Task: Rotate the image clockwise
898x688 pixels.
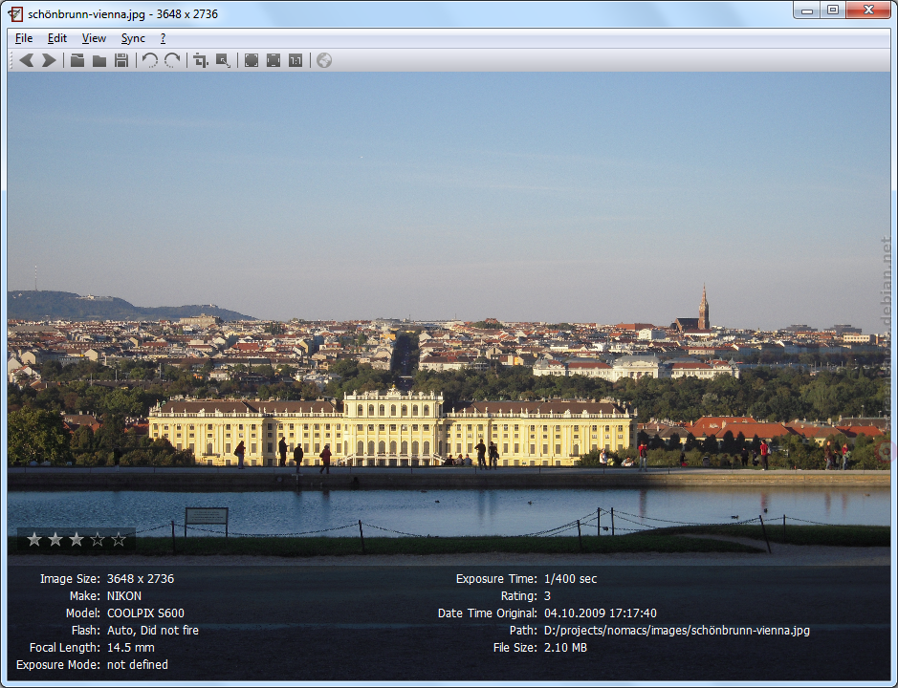Action: pos(172,60)
